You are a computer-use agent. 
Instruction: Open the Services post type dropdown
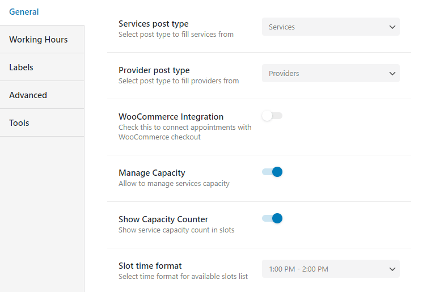click(x=331, y=27)
